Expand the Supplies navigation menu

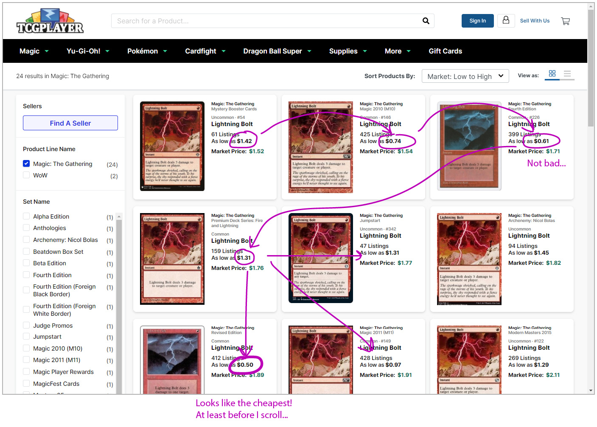coord(348,51)
